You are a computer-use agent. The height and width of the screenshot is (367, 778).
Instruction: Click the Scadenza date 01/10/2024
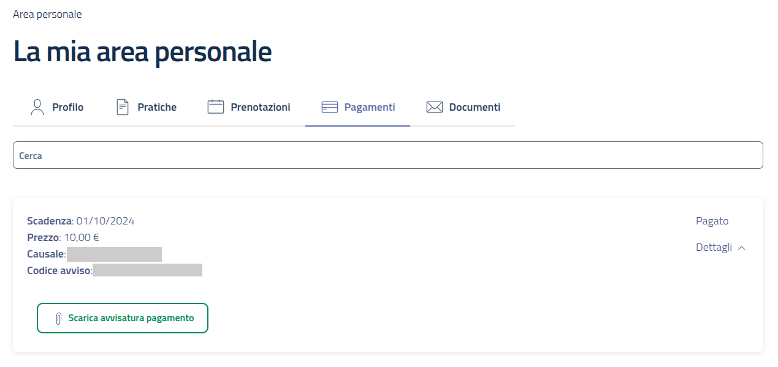105,221
